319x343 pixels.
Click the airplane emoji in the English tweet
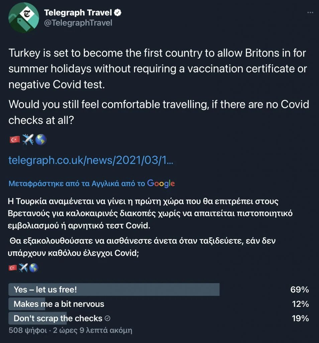tap(28, 140)
